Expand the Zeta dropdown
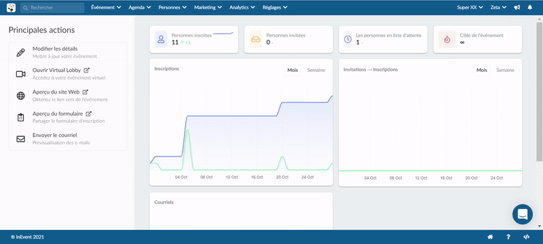543x244 pixels. 498,7
